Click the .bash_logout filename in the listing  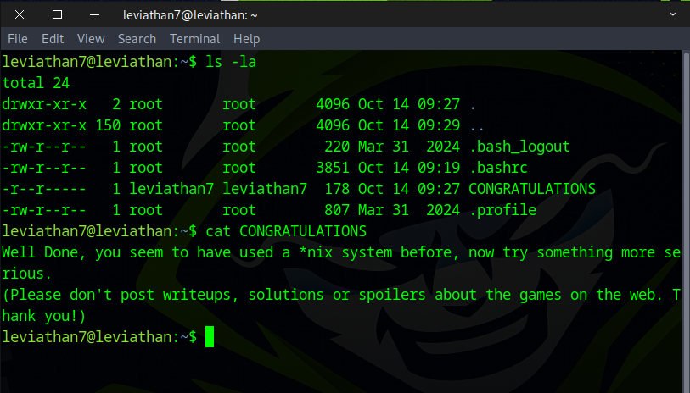(x=519, y=147)
